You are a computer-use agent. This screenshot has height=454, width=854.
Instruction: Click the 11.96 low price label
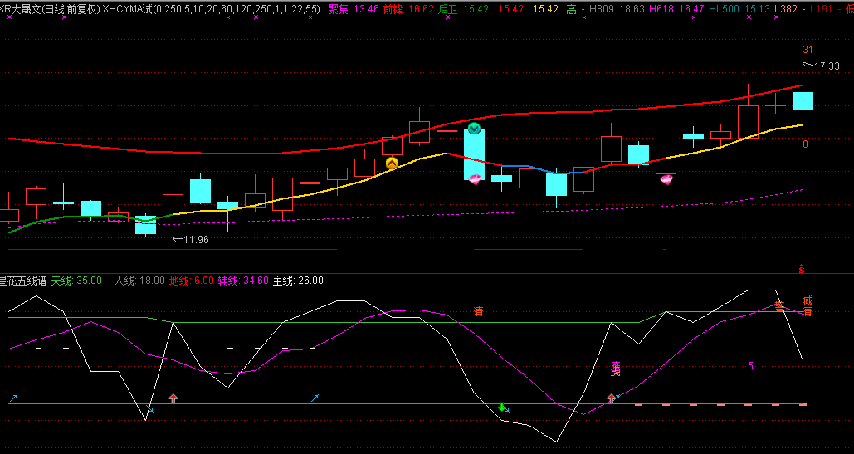point(195,240)
